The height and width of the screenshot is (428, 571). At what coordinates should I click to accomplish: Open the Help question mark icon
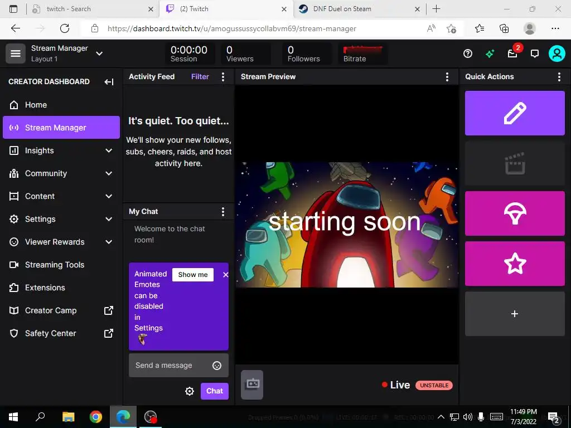(468, 54)
